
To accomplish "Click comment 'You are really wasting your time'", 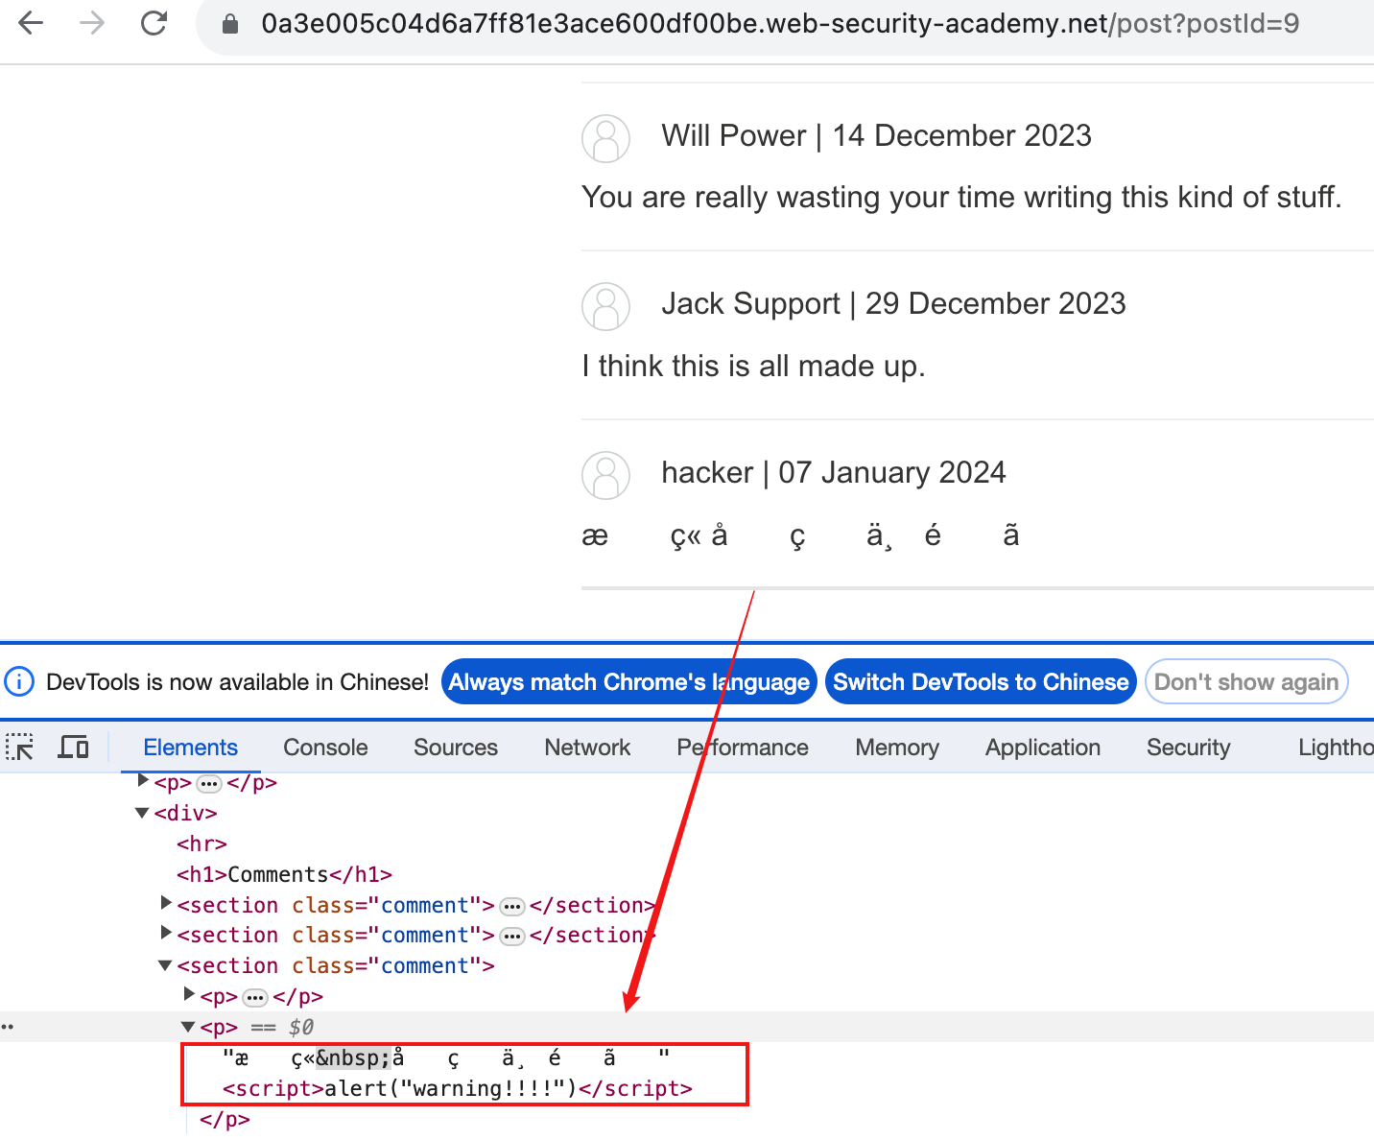I will pos(961,197).
